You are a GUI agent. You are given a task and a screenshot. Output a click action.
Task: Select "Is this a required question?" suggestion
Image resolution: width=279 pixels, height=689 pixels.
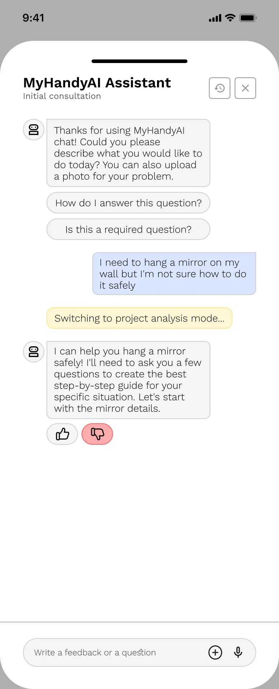click(128, 230)
